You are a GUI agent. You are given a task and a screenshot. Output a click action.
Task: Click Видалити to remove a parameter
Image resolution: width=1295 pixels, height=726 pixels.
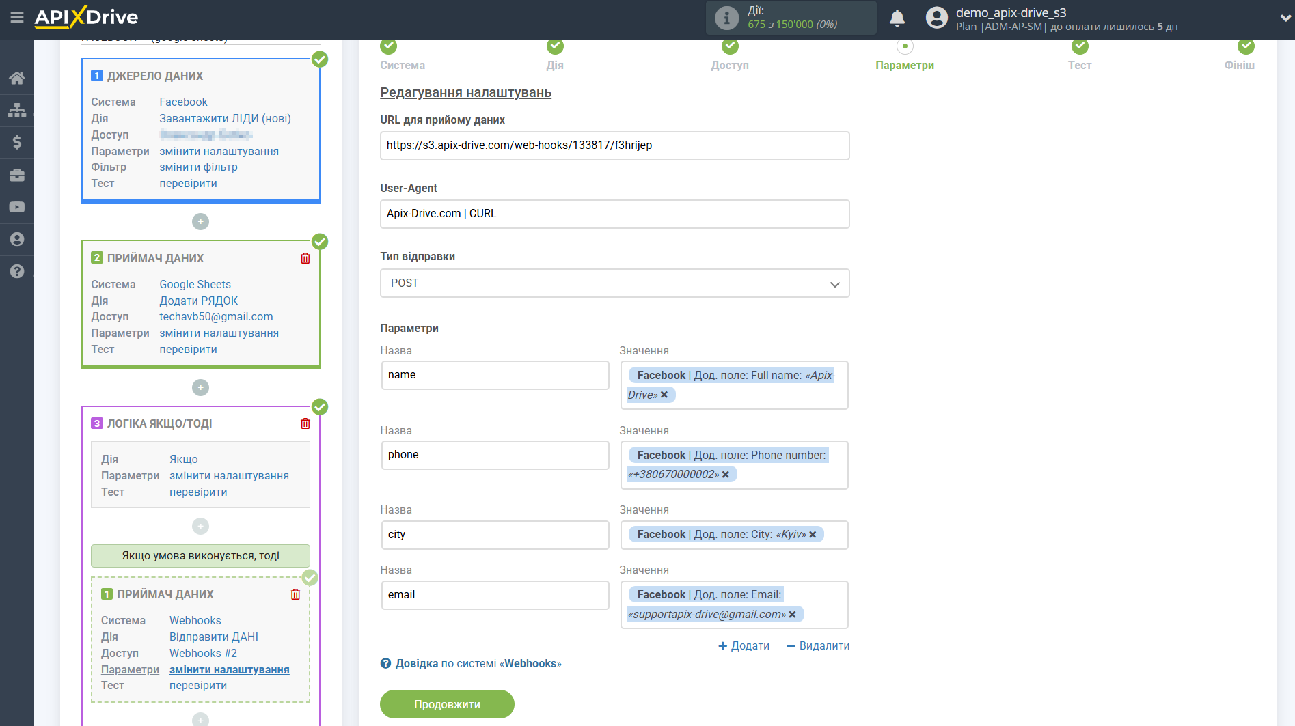coord(818,645)
